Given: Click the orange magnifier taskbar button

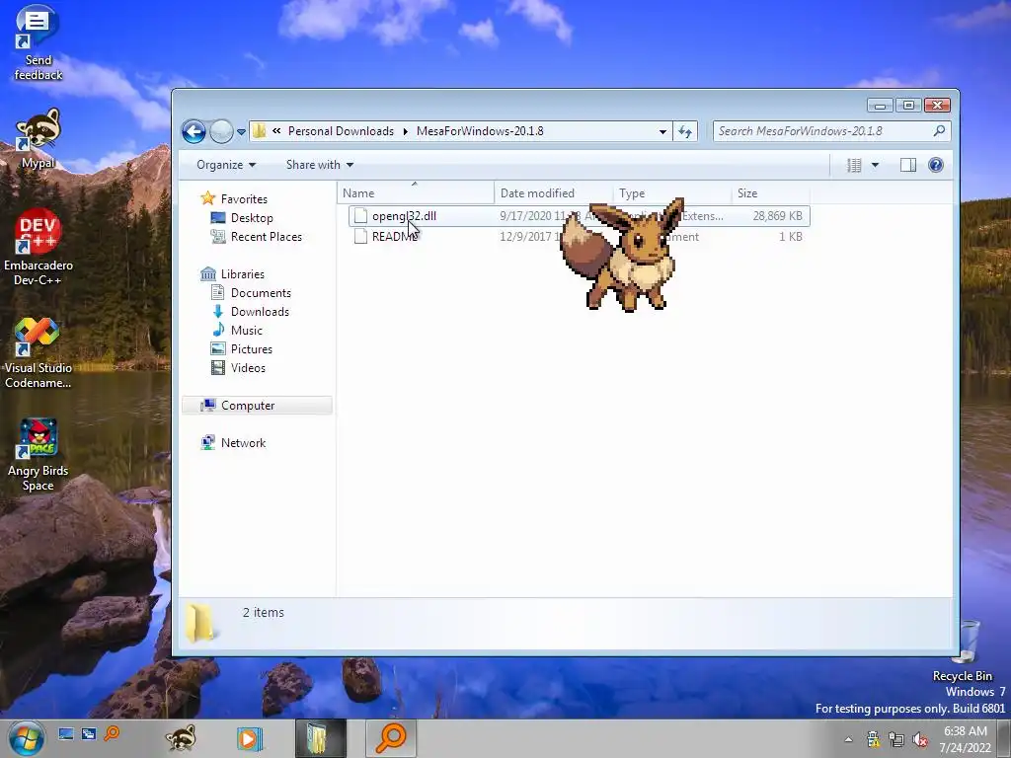Looking at the screenshot, I should coord(391,738).
